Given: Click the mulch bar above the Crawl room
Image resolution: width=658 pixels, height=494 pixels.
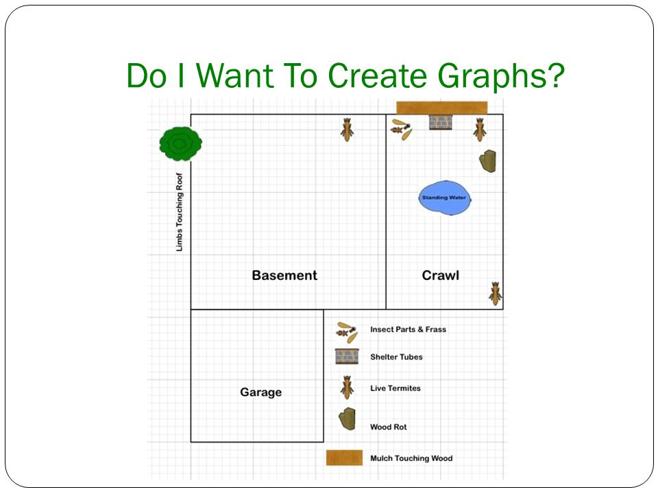Looking at the screenshot, I should coord(442,108).
